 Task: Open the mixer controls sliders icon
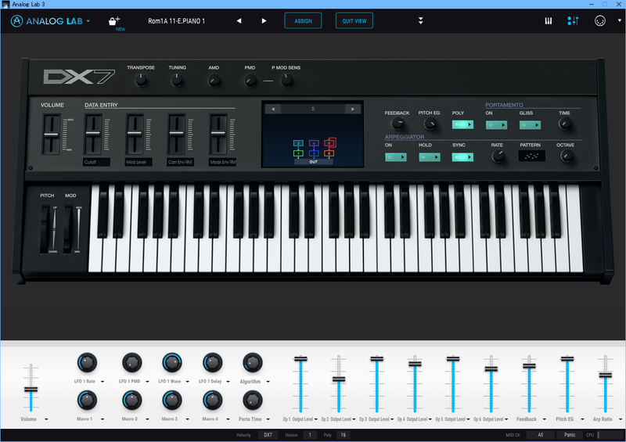click(x=573, y=21)
